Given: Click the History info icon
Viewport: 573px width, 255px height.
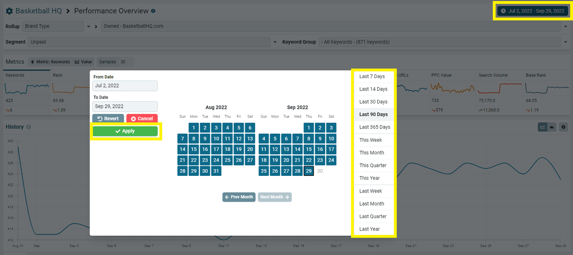Looking at the screenshot, I should coord(29,127).
